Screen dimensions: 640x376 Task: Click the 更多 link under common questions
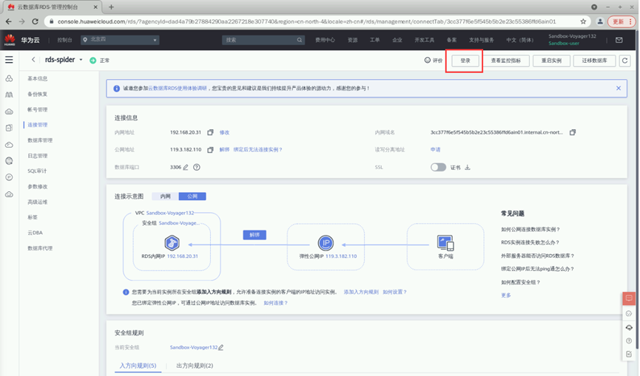506,295
